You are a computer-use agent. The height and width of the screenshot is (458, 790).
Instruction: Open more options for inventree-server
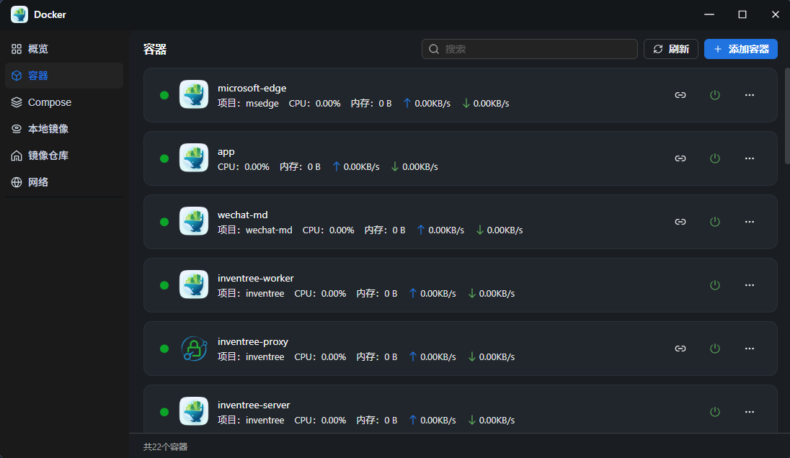point(750,412)
